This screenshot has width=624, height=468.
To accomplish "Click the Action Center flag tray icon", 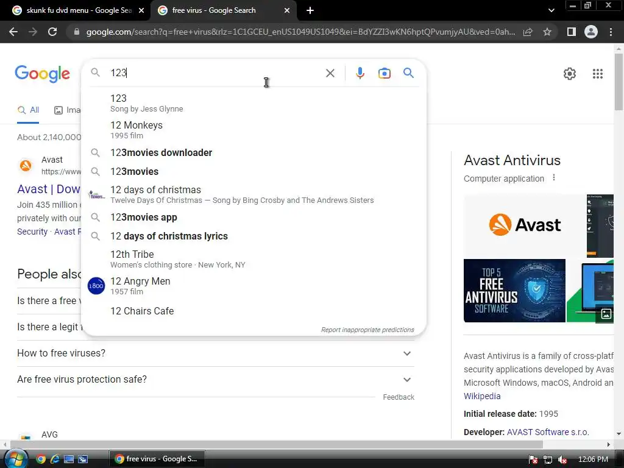I will point(533,459).
